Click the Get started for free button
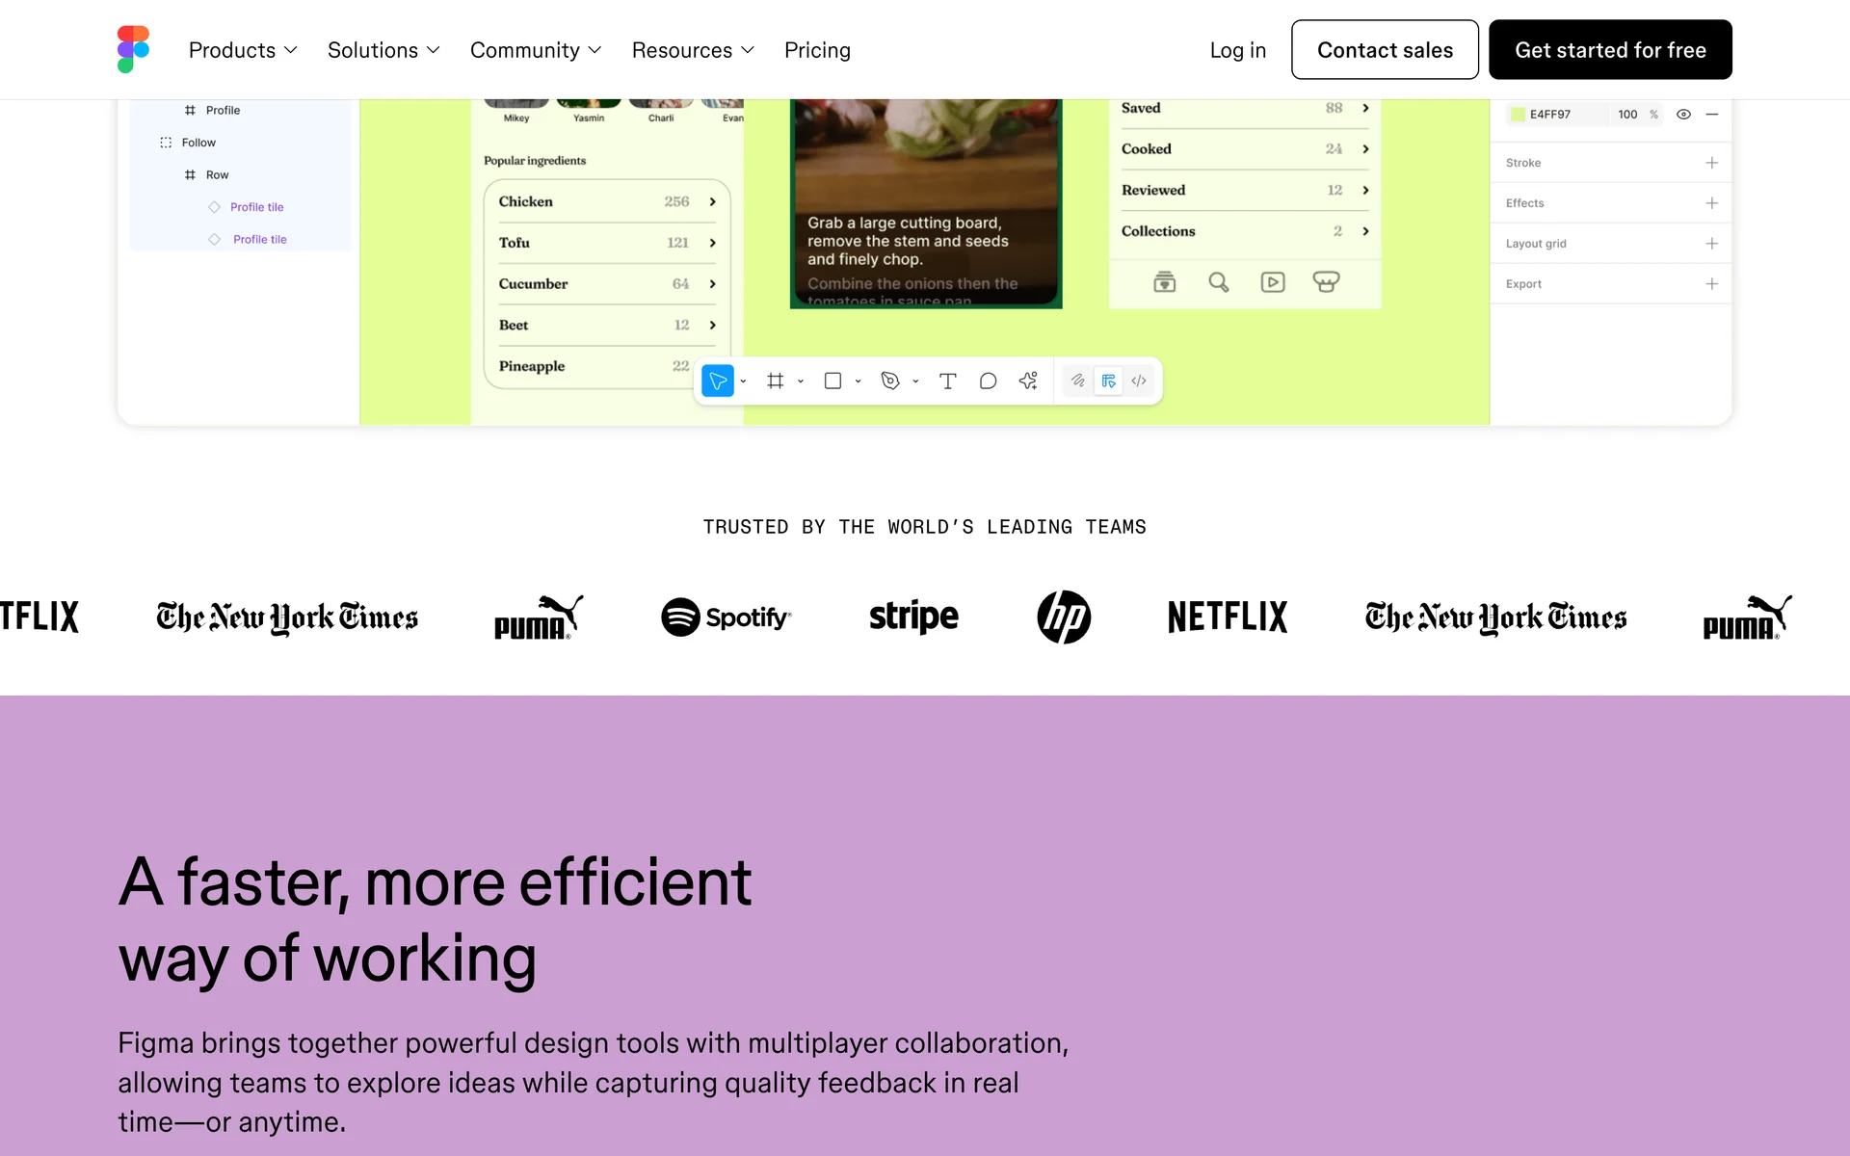The height and width of the screenshot is (1156, 1850). pyautogui.click(x=1610, y=50)
